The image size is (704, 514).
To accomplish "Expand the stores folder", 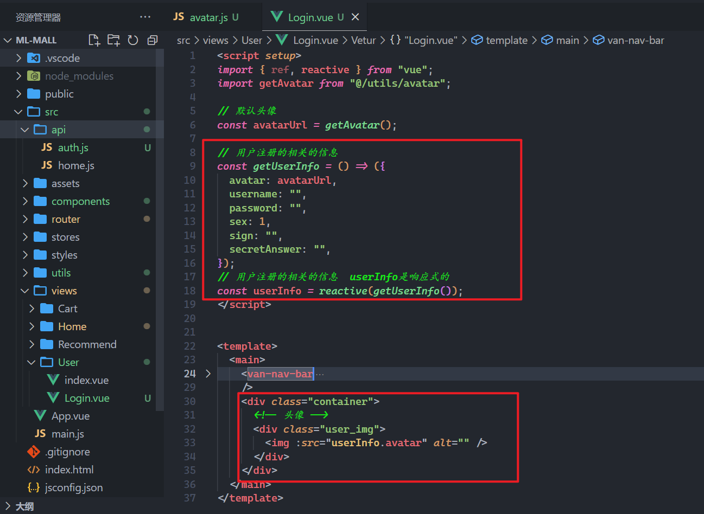I will [26, 237].
